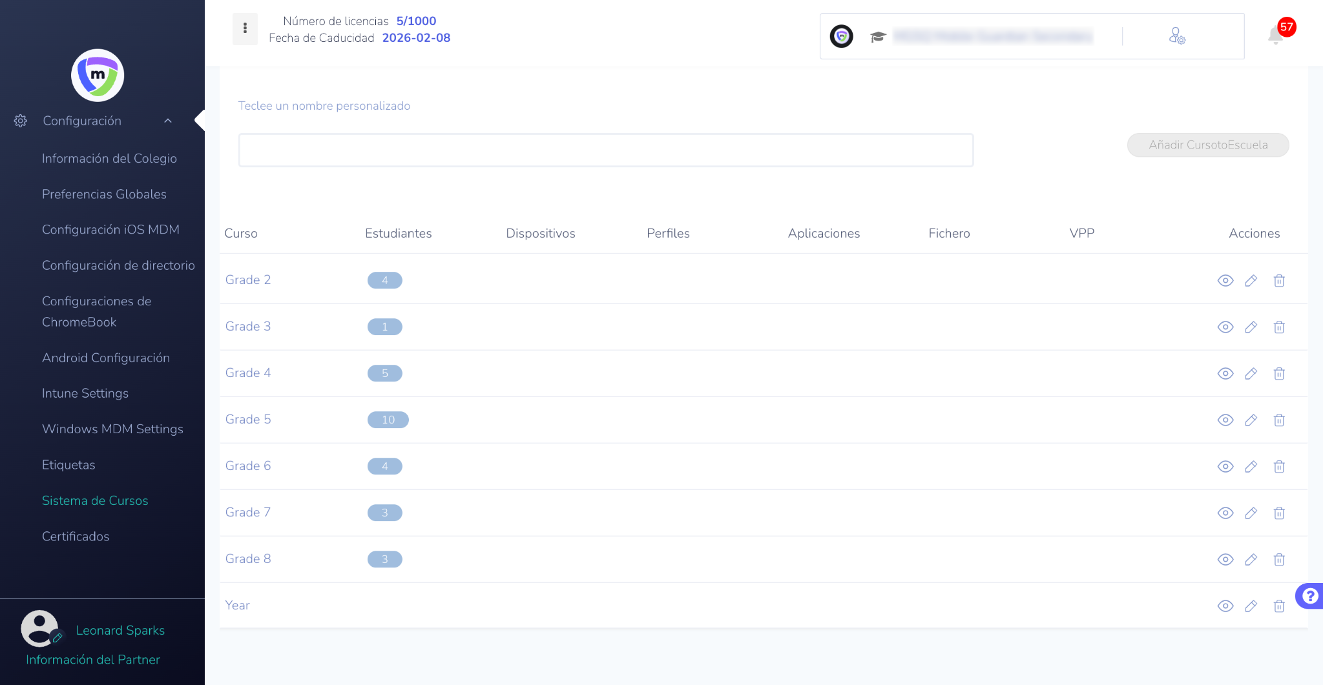
Task: Focus the custom course name input field
Action: point(605,150)
